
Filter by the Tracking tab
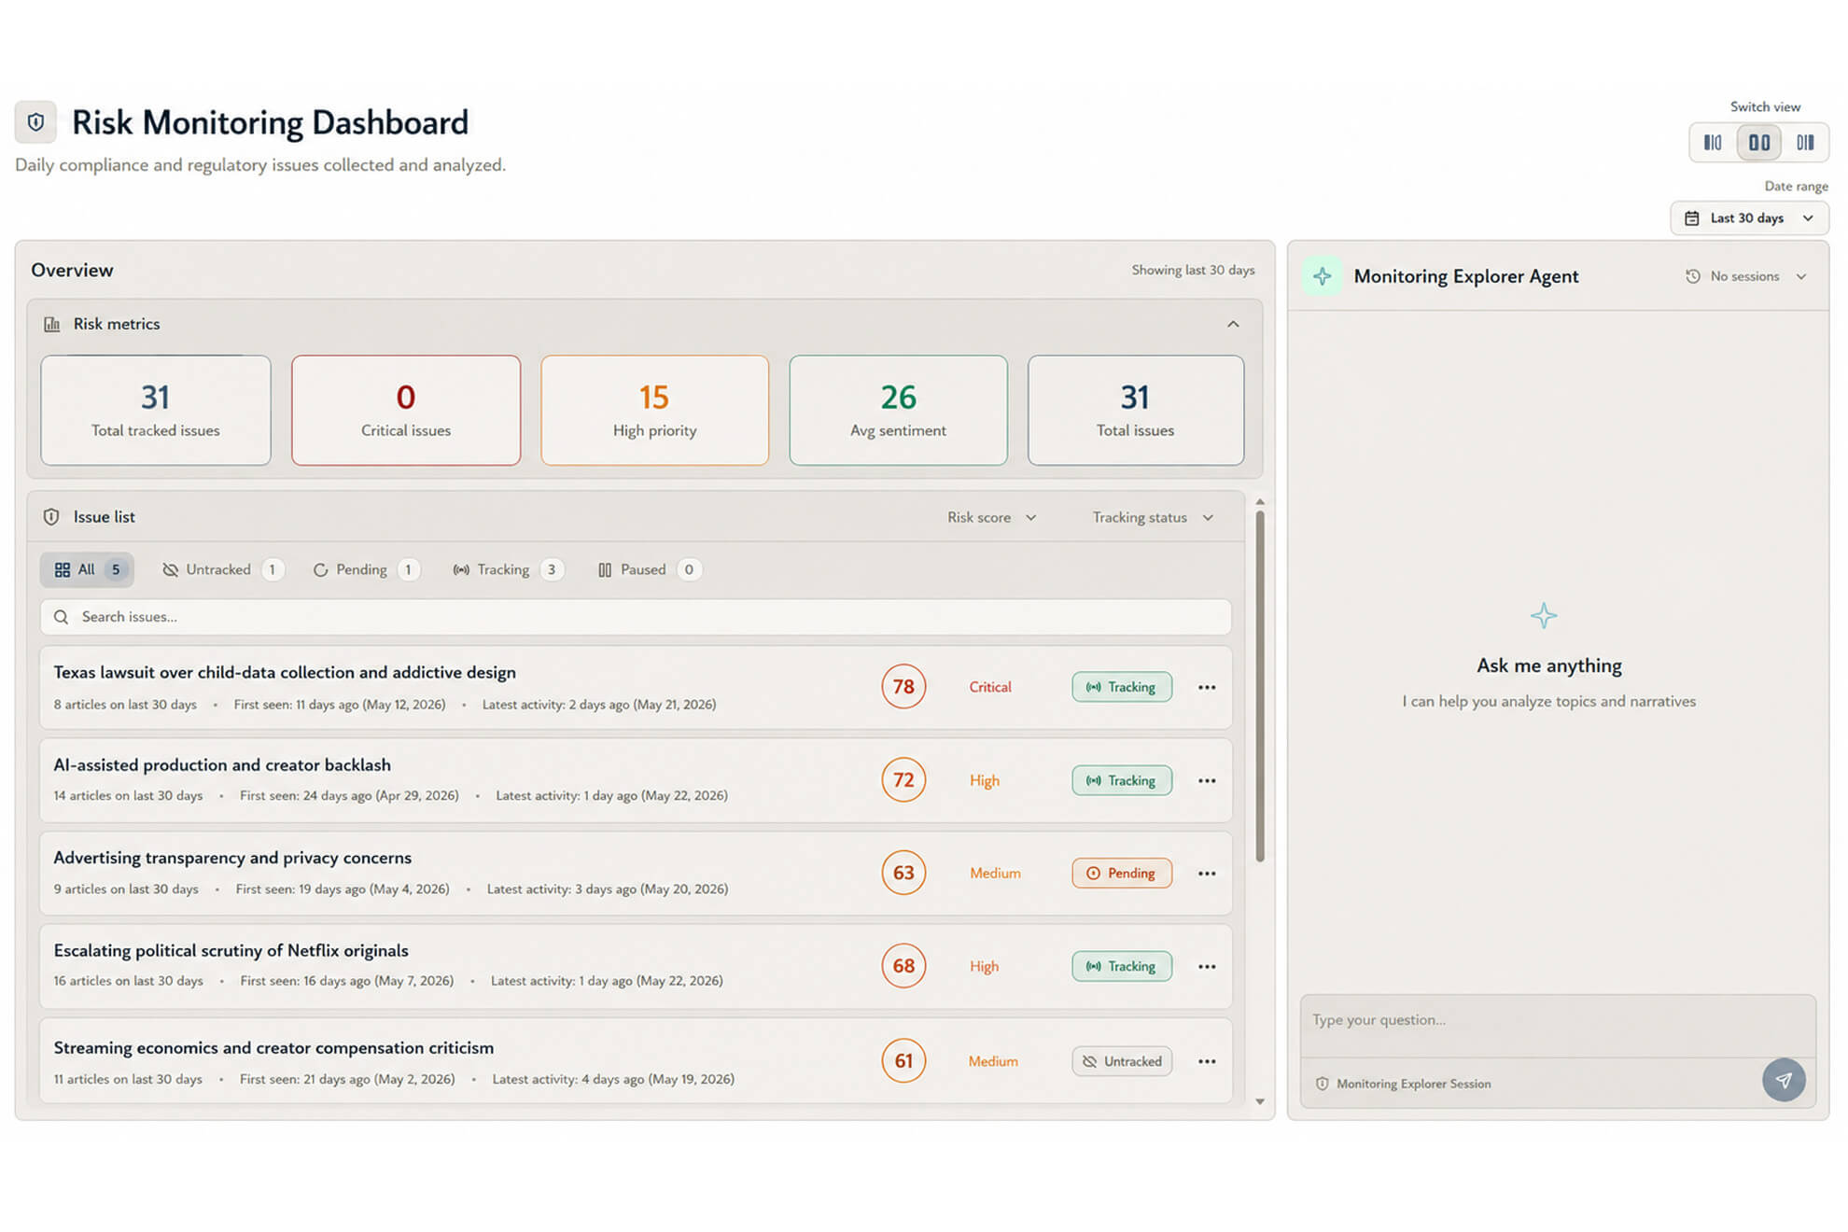point(508,569)
